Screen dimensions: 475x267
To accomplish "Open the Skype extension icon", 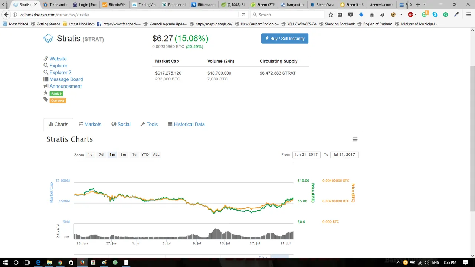I will pos(435,15).
